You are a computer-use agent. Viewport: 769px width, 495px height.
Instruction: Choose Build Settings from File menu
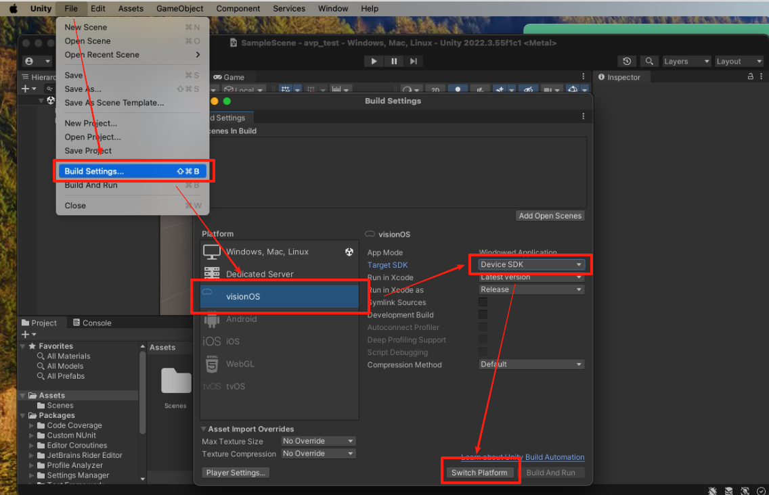pos(133,171)
